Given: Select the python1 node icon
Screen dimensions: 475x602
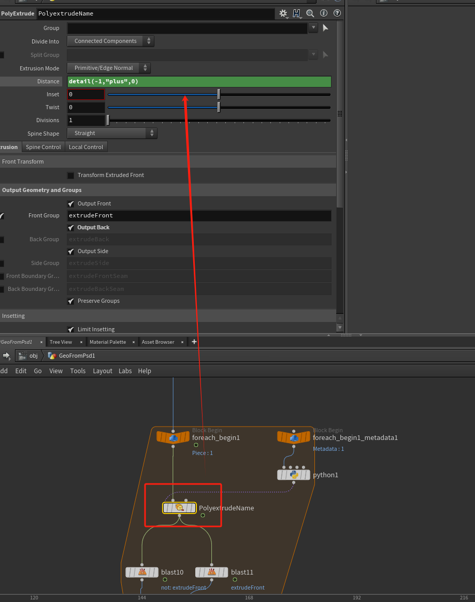Looking at the screenshot, I should click(x=294, y=475).
